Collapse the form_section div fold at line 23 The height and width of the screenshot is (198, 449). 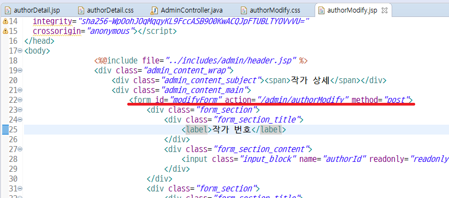point(20,110)
